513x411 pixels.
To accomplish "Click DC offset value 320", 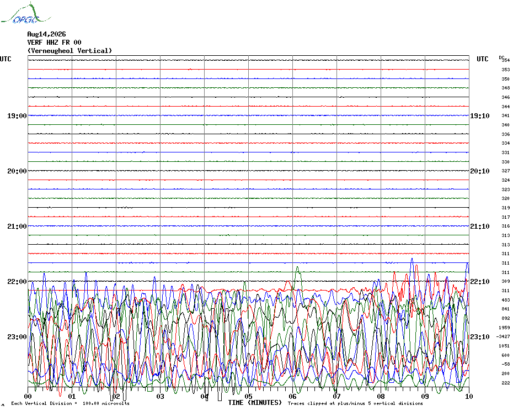I will [506, 199].
